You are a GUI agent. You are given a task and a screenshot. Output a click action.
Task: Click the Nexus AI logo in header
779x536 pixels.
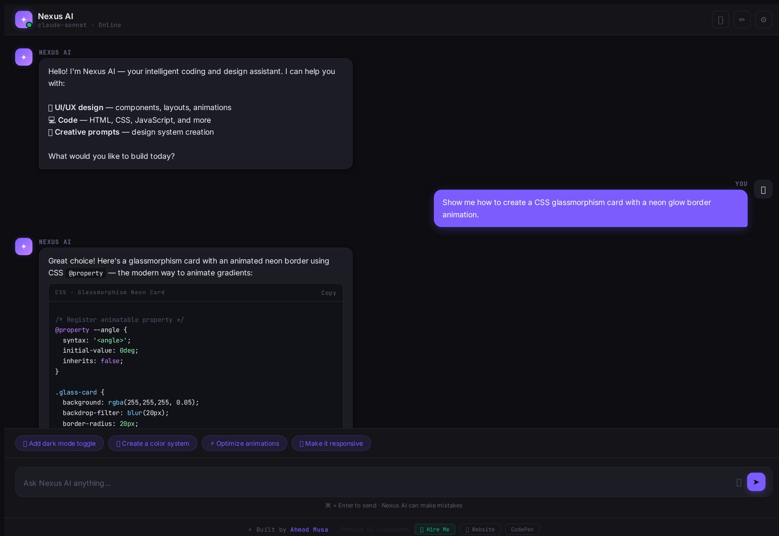click(x=24, y=19)
